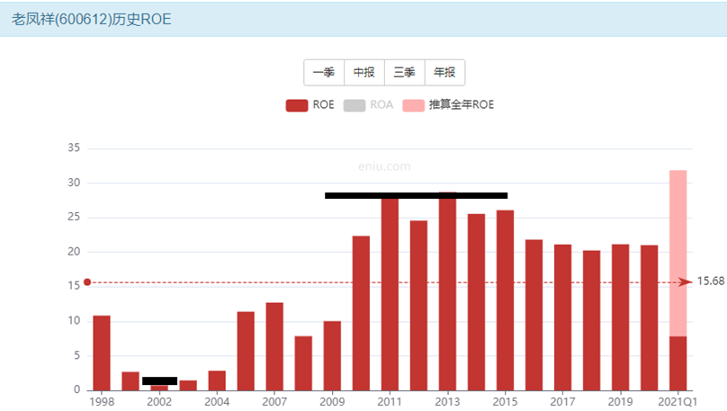727x411 pixels.
Task: Click the gray ROA legend swatch
Action: tap(355, 105)
